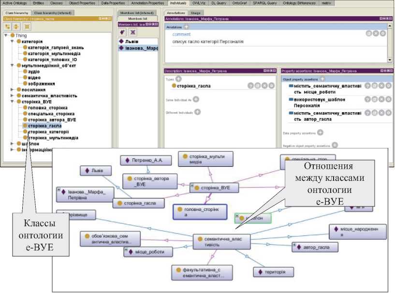
Task: Select the сторінка_ВУЕ graph node
Action: (214, 188)
